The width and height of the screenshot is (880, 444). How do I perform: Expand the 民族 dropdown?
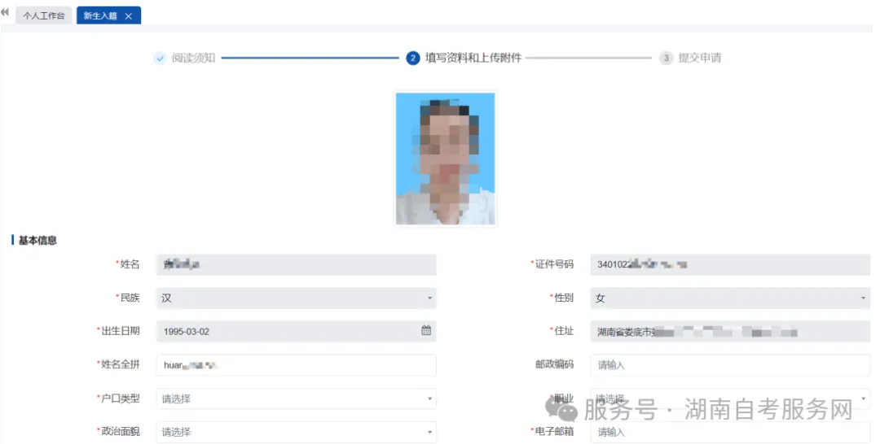(296, 298)
